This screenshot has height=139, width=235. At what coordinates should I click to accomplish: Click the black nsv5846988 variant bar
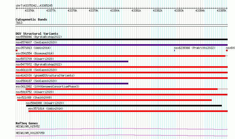[x=124, y=106]
